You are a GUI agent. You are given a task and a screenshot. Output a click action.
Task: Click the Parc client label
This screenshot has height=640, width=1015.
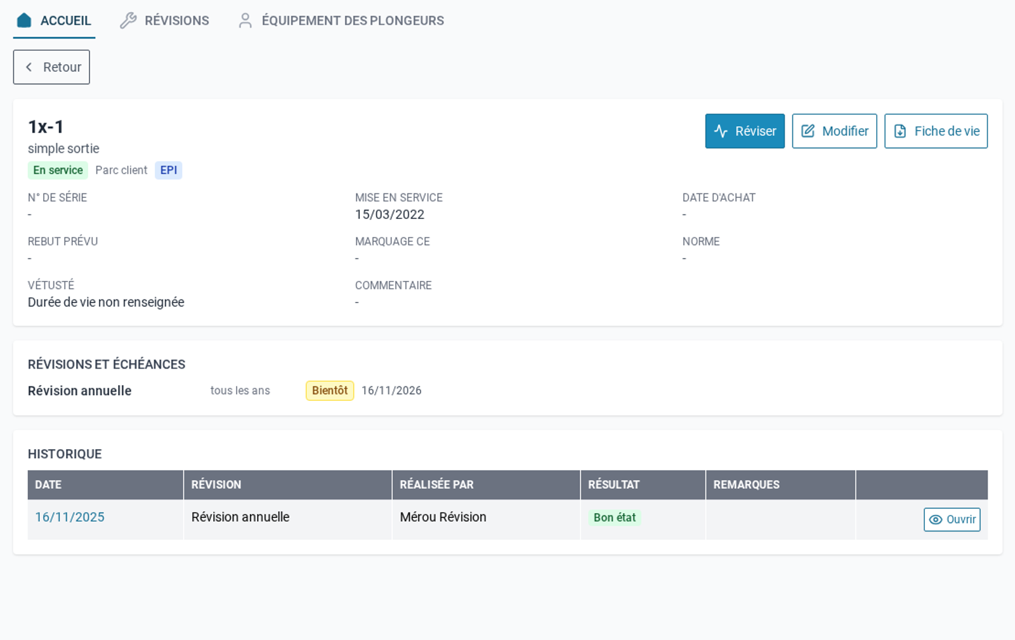pyautogui.click(x=121, y=170)
